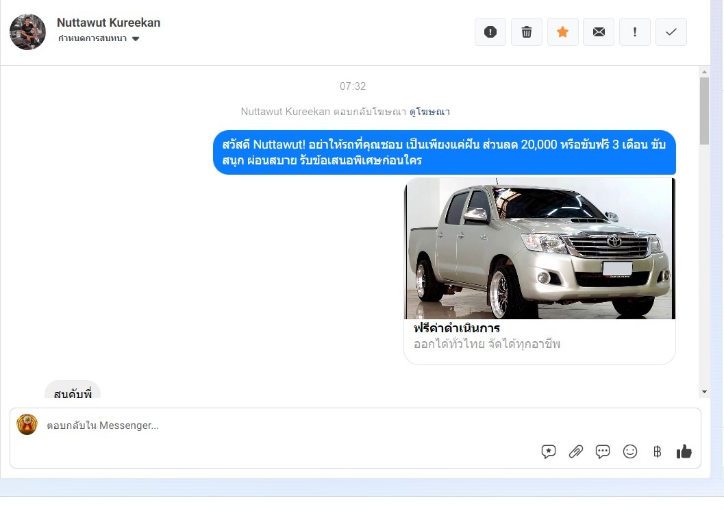Attach a file with paperclip icon

pyautogui.click(x=576, y=451)
